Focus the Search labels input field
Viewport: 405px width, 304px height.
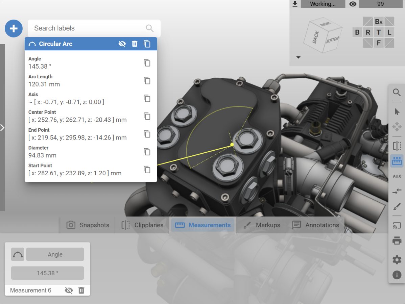tap(89, 28)
